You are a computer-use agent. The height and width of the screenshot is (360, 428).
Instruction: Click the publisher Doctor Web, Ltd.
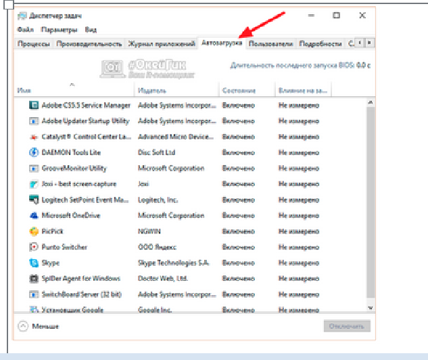pos(163,279)
